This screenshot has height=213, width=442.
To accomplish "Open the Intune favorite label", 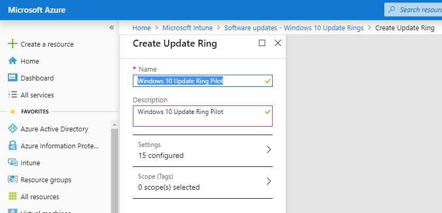I will 31,163.
